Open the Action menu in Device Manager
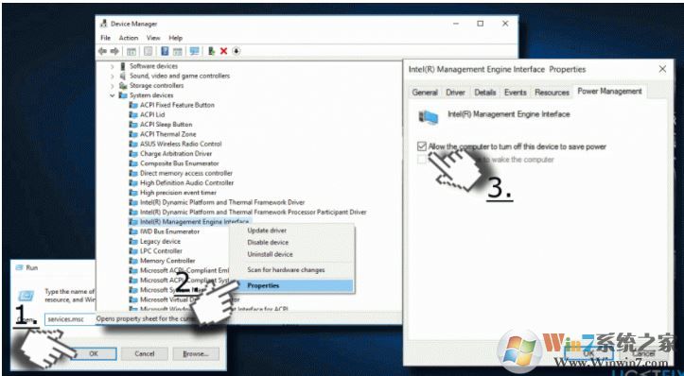The height and width of the screenshot is (376, 684). [x=129, y=38]
